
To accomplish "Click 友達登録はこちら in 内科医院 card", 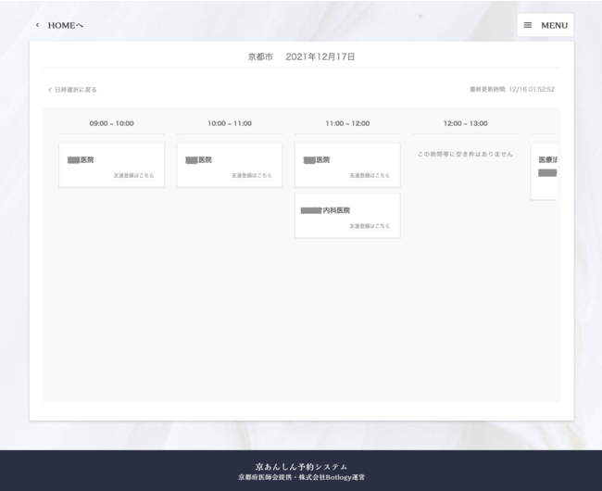I will click(370, 226).
